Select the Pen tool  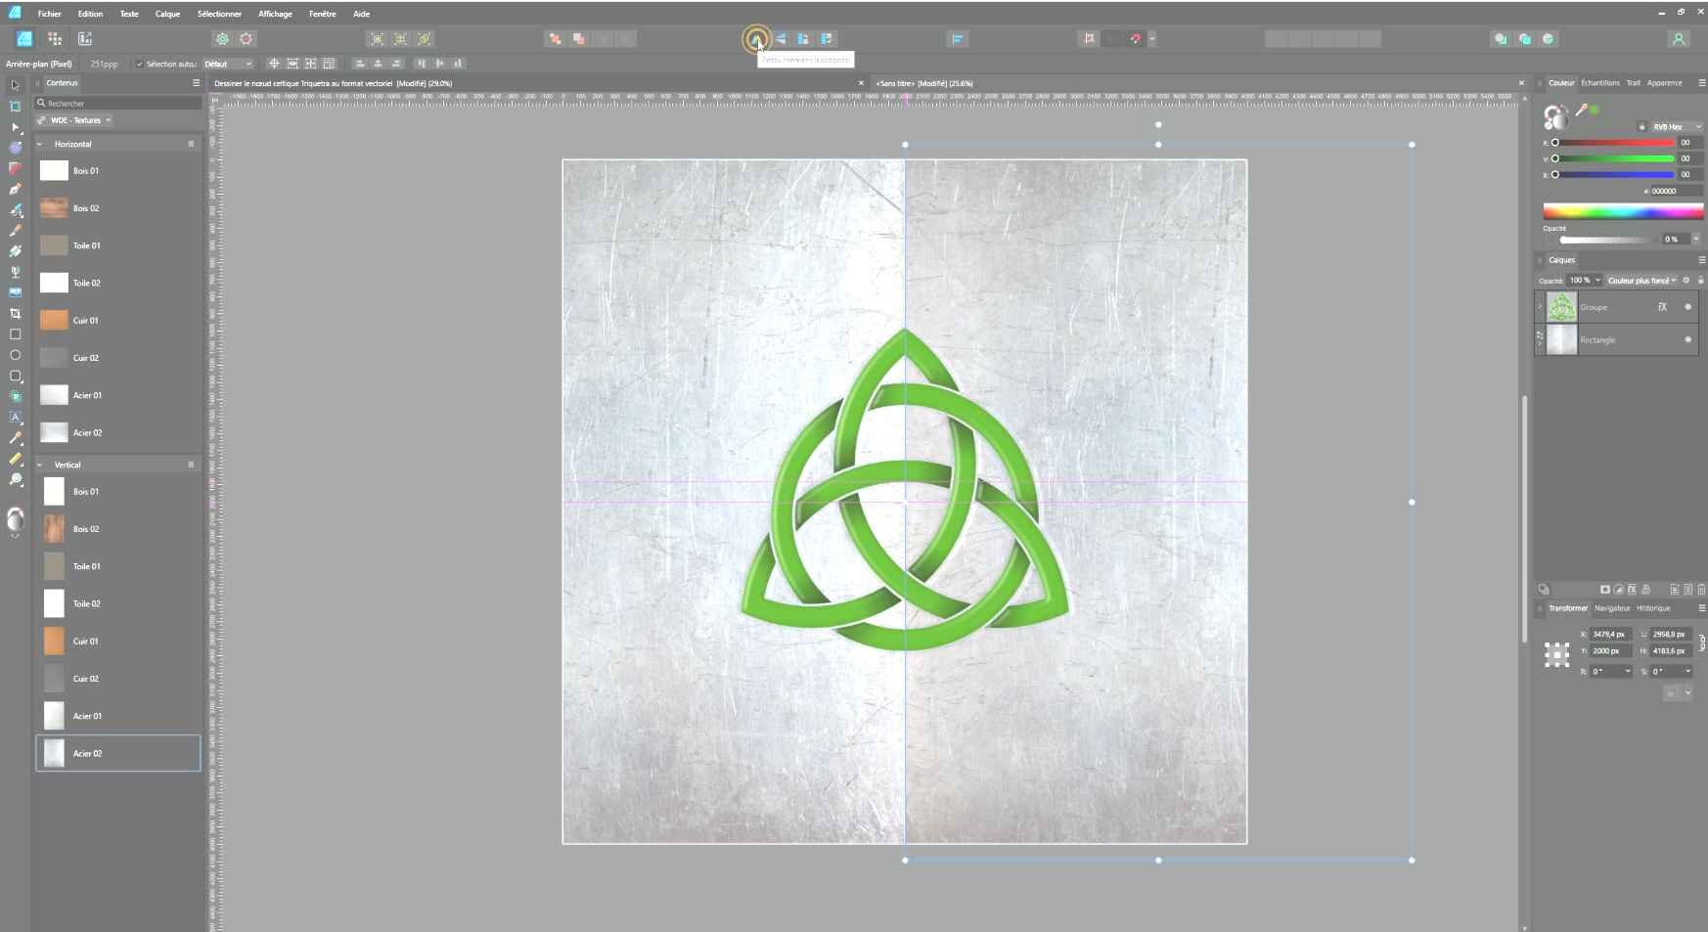pos(15,189)
